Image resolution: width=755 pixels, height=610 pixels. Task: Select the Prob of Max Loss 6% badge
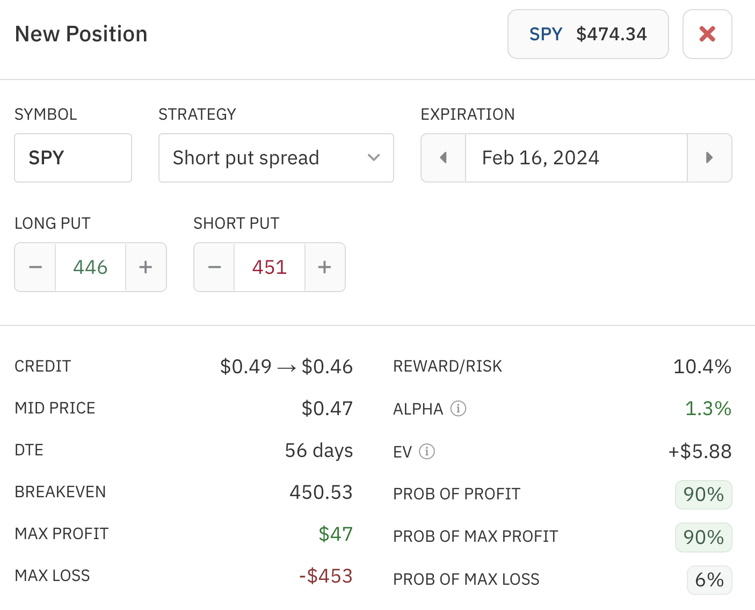point(709,579)
